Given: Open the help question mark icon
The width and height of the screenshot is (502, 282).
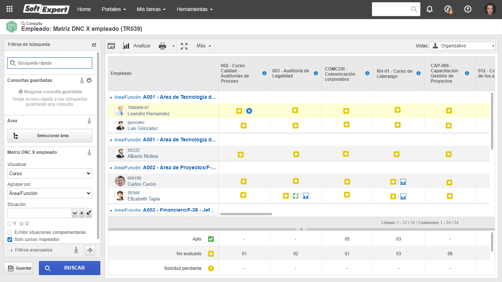Looking at the screenshot, I should click(468, 9).
